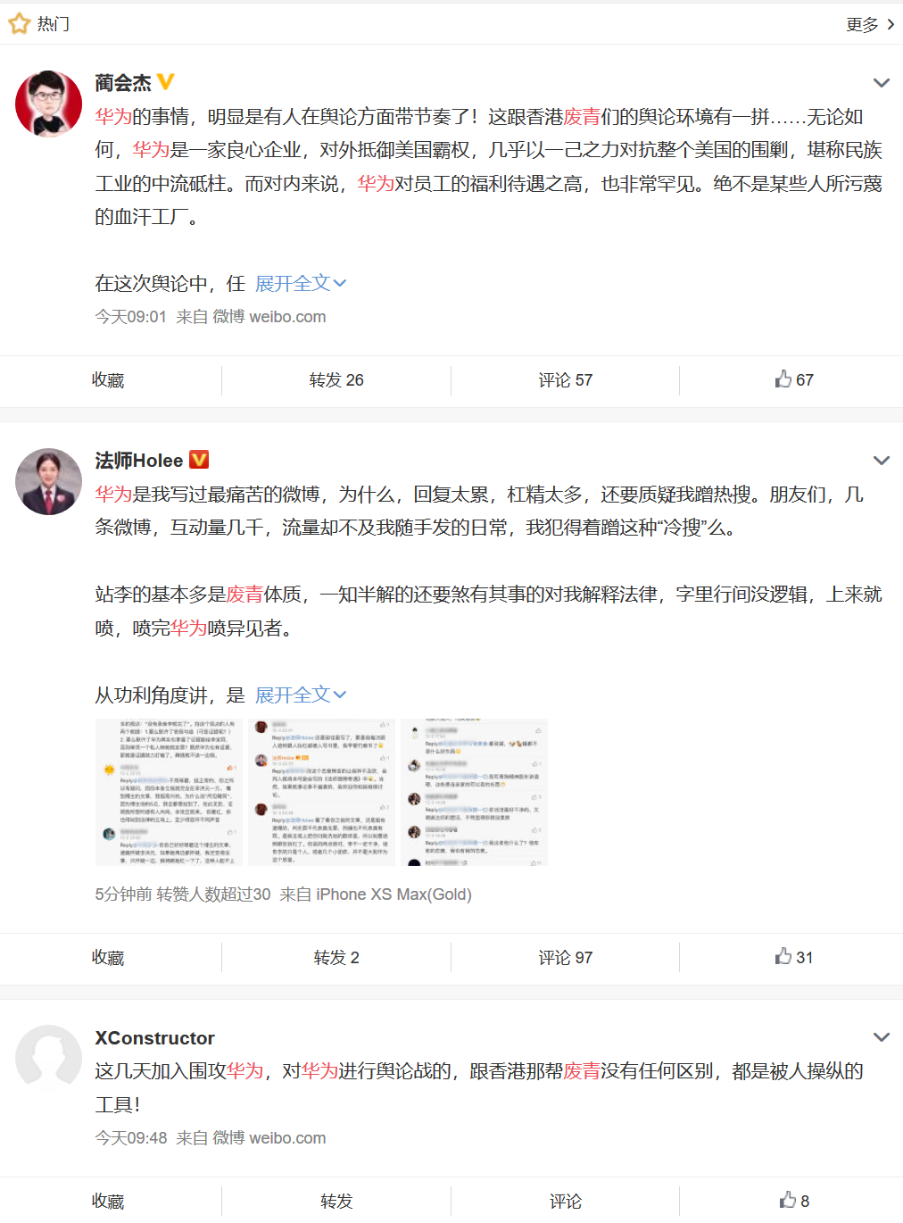Viewport: 903px width, 1223px height.
Task: Open the second screenshot thumbnail in 法师Holee's post
Action: (x=321, y=792)
